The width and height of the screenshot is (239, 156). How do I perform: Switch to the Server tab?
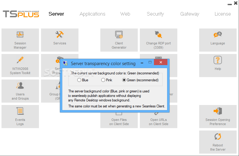[x=56, y=14]
